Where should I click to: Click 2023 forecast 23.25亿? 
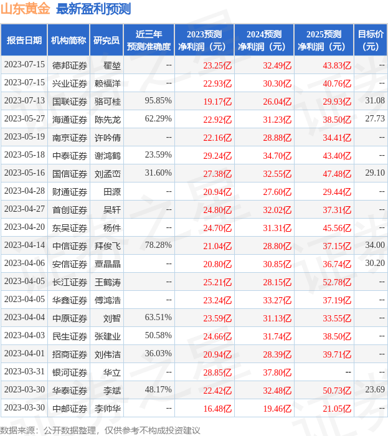click(x=217, y=65)
